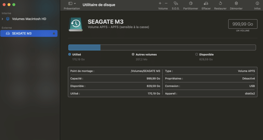Click the 'Volume APFS • APFS (sensible à la casse)' subtitle
Image resolution: width=263 pixels, height=140 pixels.
pyautogui.click(x=118, y=27)
